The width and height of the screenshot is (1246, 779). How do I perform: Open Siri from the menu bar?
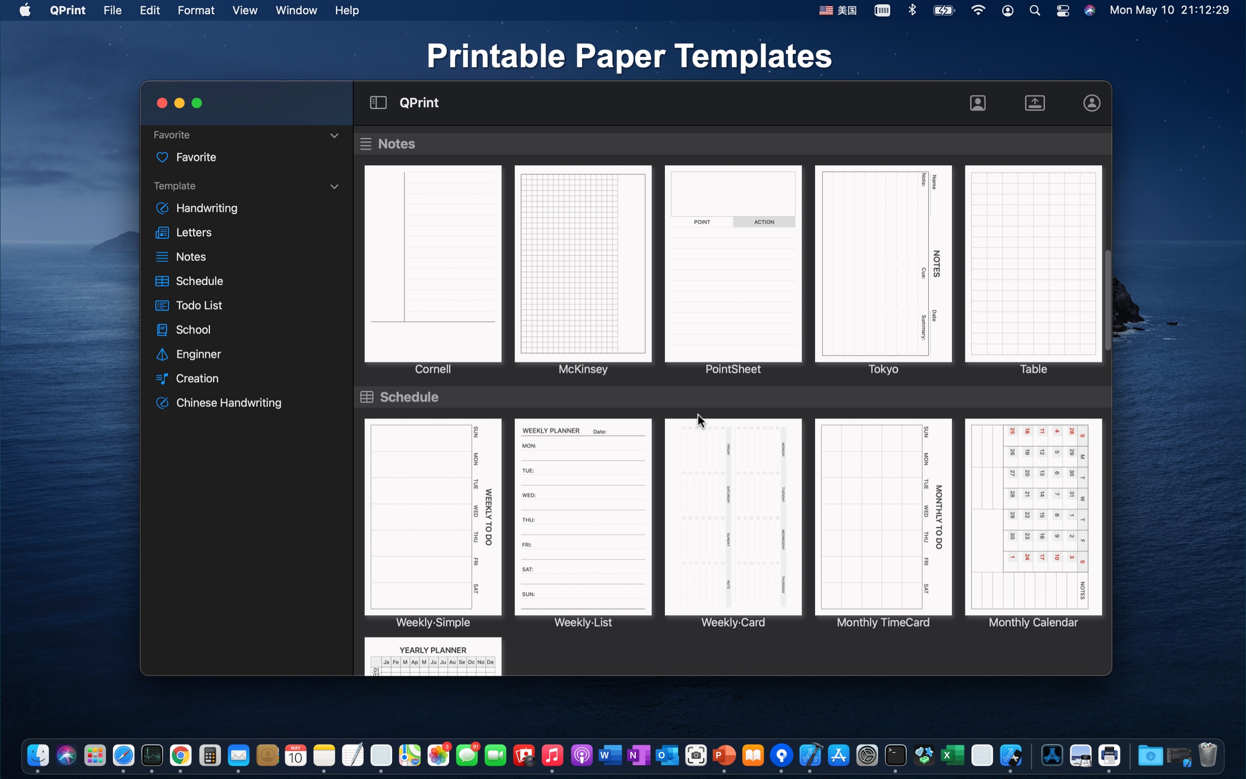(1090, 10)
